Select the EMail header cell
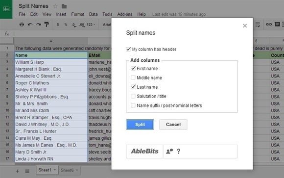This screenshot has width=284, height=178. (99, 55)
